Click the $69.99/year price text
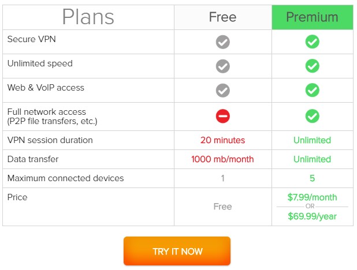The width and height of the screenshot is (357, 270). pos(312,216)
